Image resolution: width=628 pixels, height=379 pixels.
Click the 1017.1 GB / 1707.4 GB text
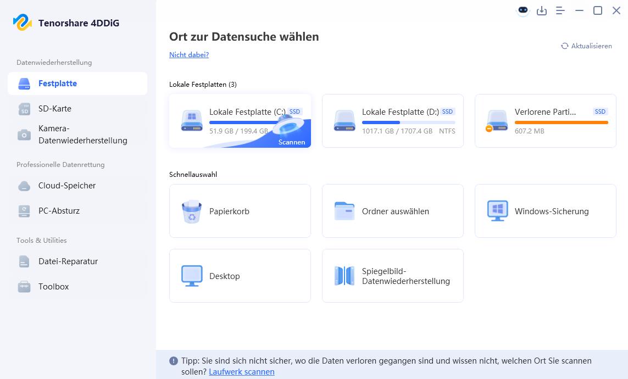(x=397, y=131)
